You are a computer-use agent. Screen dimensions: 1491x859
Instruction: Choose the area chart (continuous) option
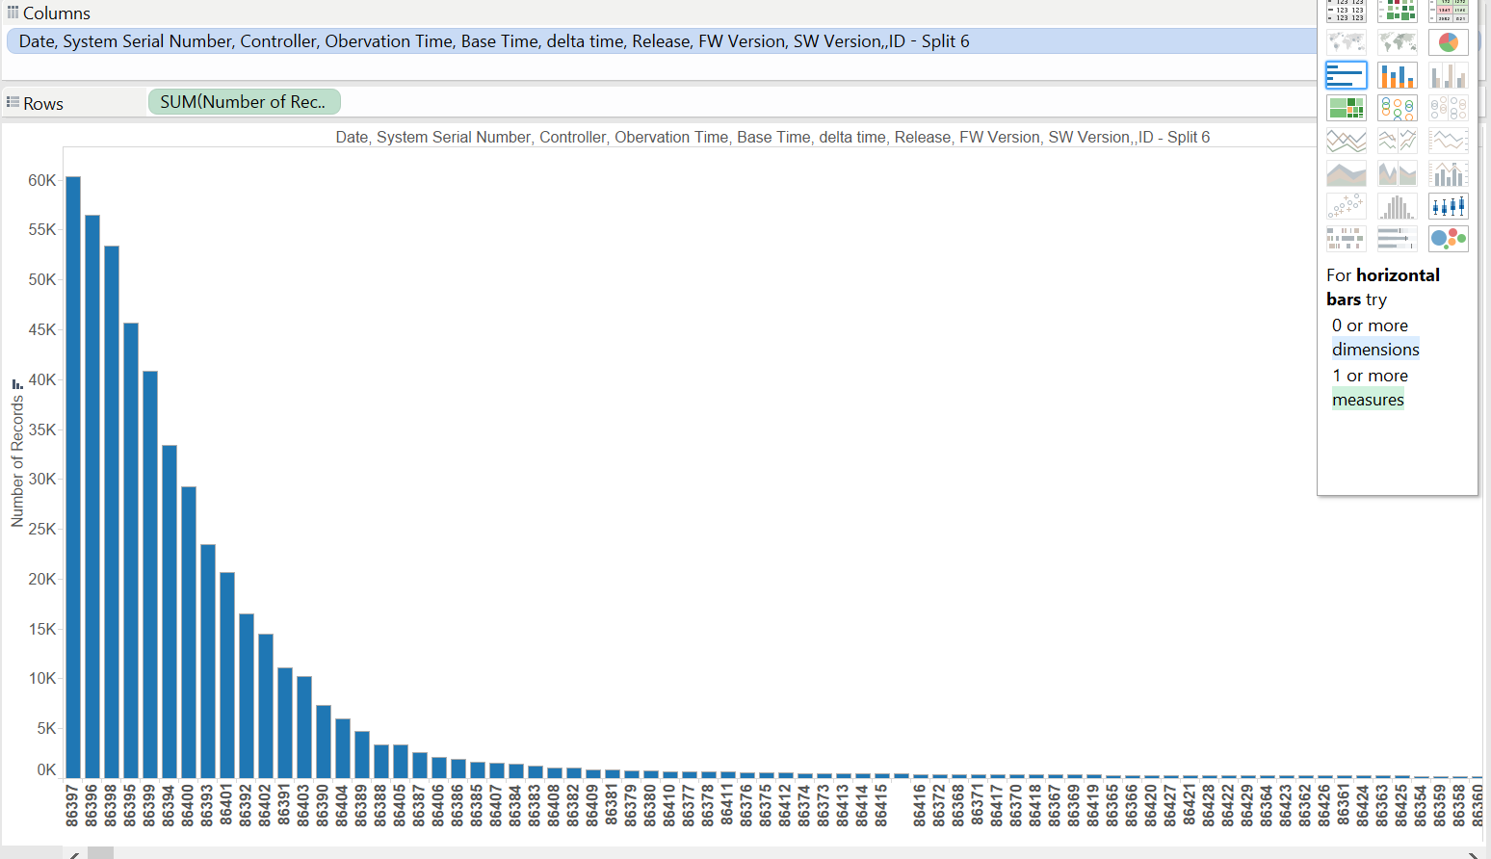(x=1346, y=173)
